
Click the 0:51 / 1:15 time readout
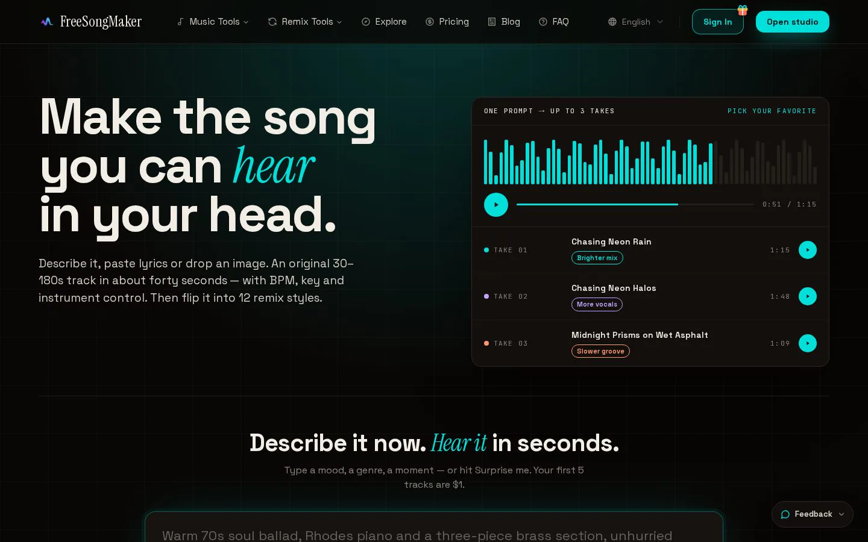789,205
